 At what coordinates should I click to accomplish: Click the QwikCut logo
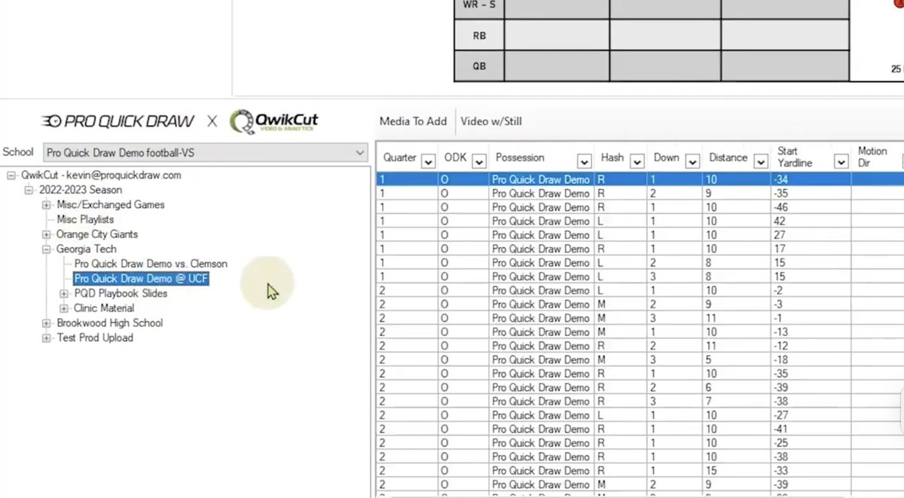[273, 121]
